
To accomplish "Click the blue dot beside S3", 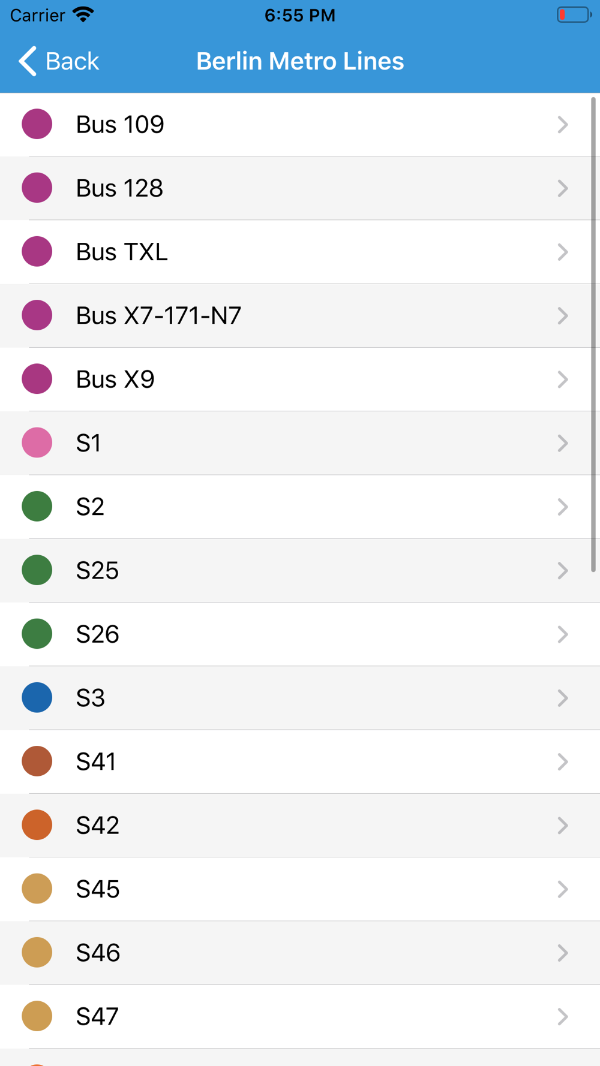I will pyautogui.click(x=37, y=697).
